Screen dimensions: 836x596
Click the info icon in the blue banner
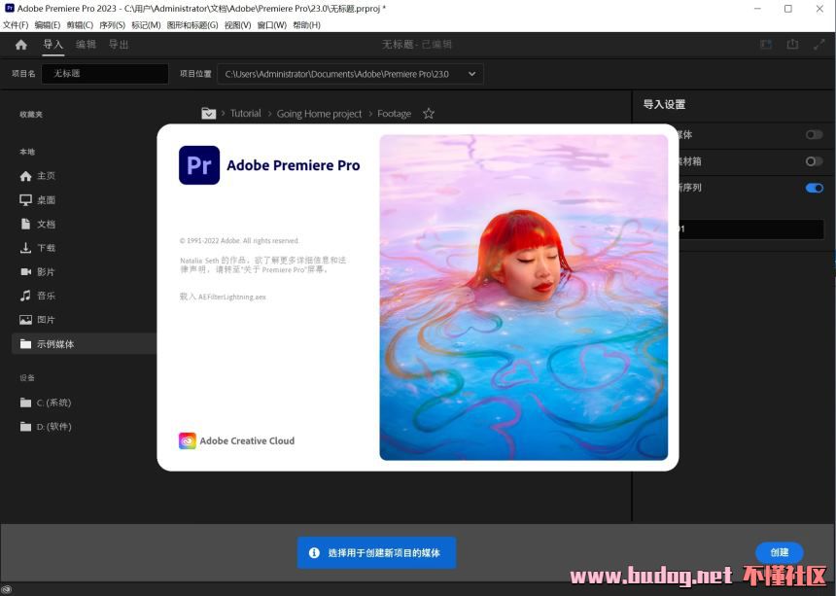click(x=315, y=553)
